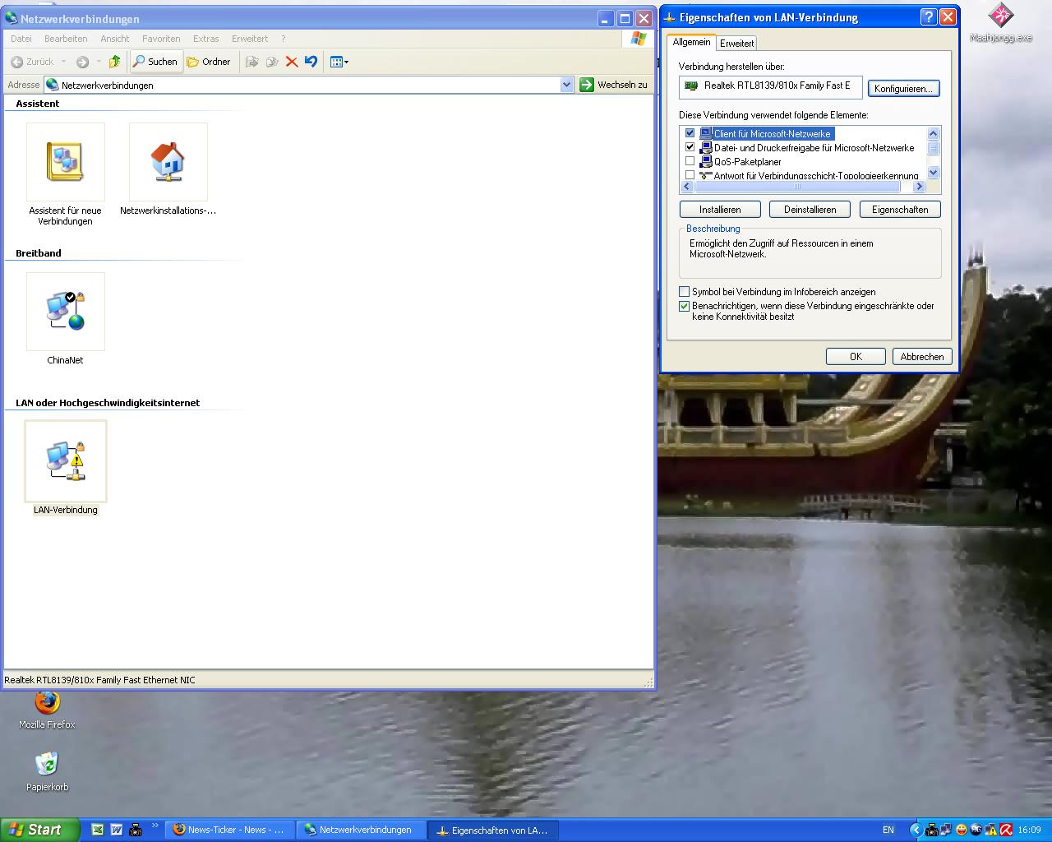Viewport: 1052px width, 842px height.
Task: Switch to the Erweitert tab
Action: 736,44
